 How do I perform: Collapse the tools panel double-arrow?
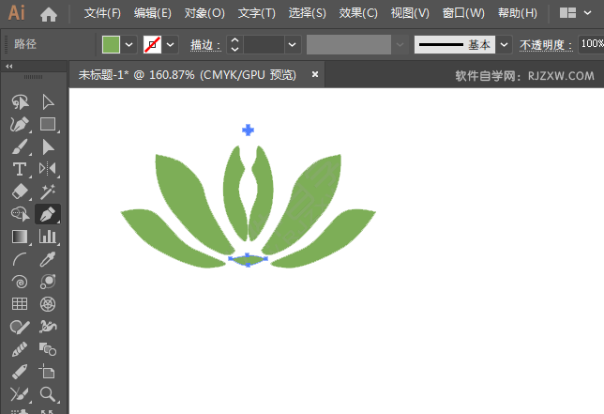tap(8, 67)
